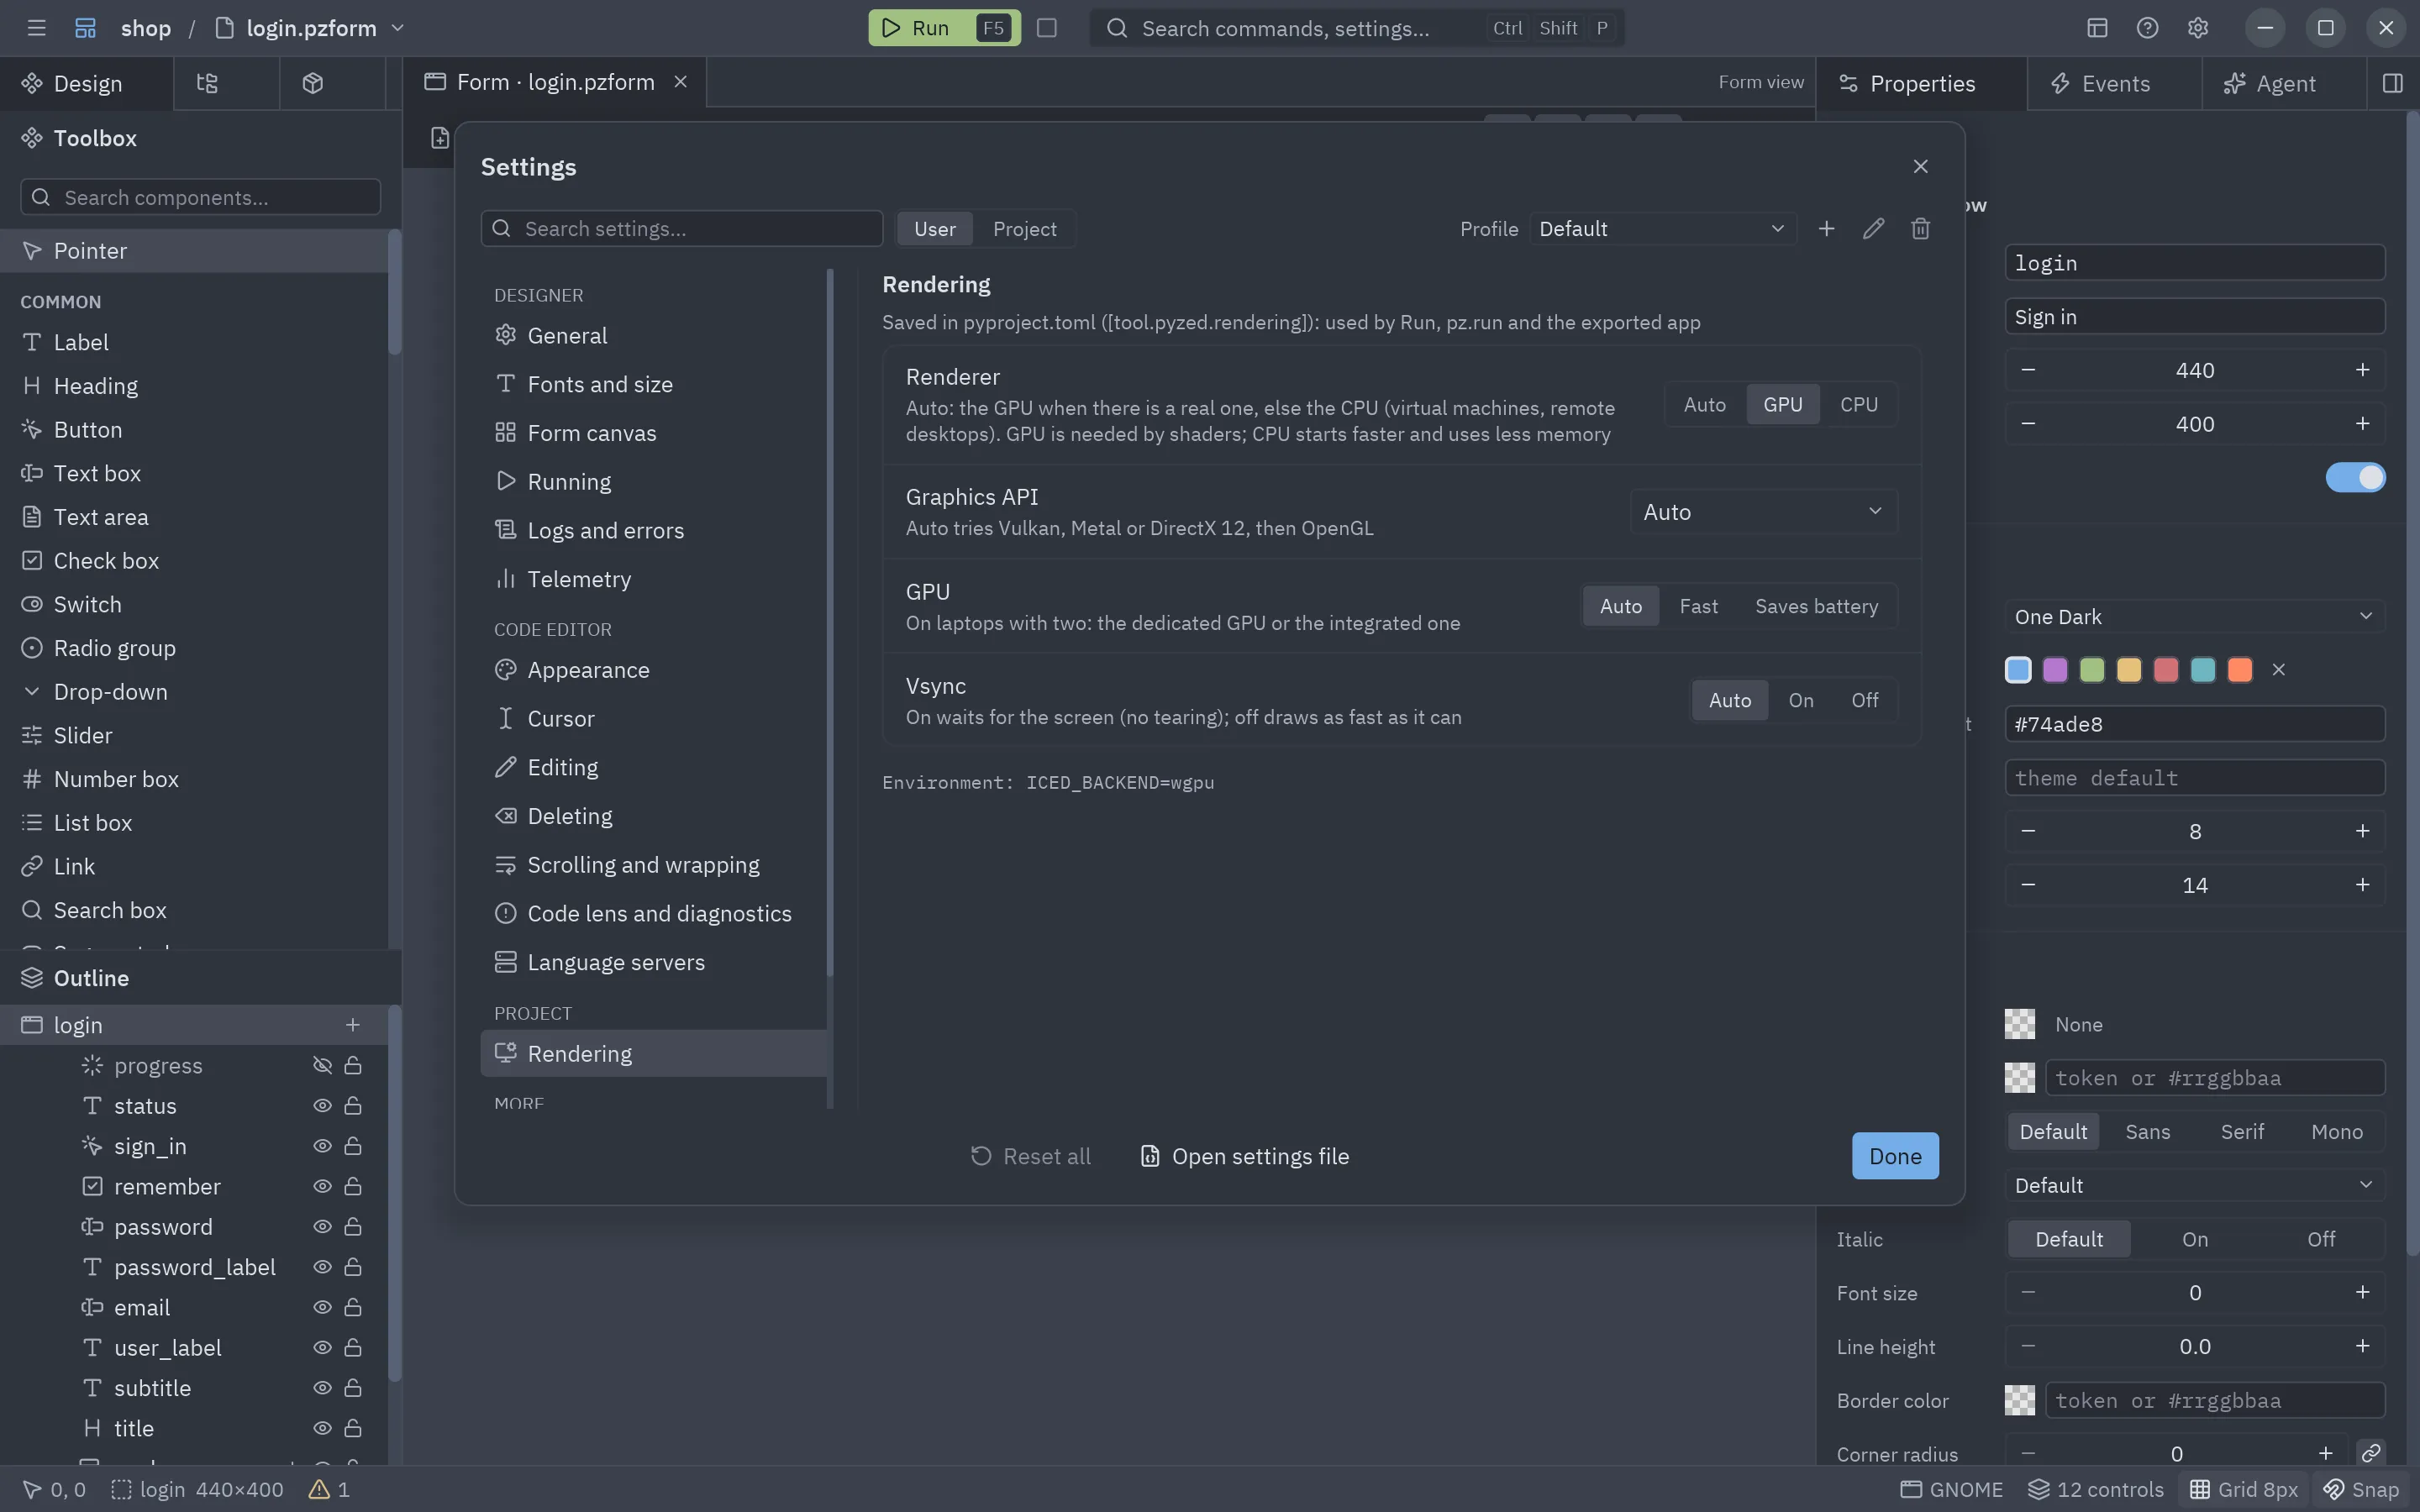
Task: Click the Done button
Action: [x=1895, y=1156]
